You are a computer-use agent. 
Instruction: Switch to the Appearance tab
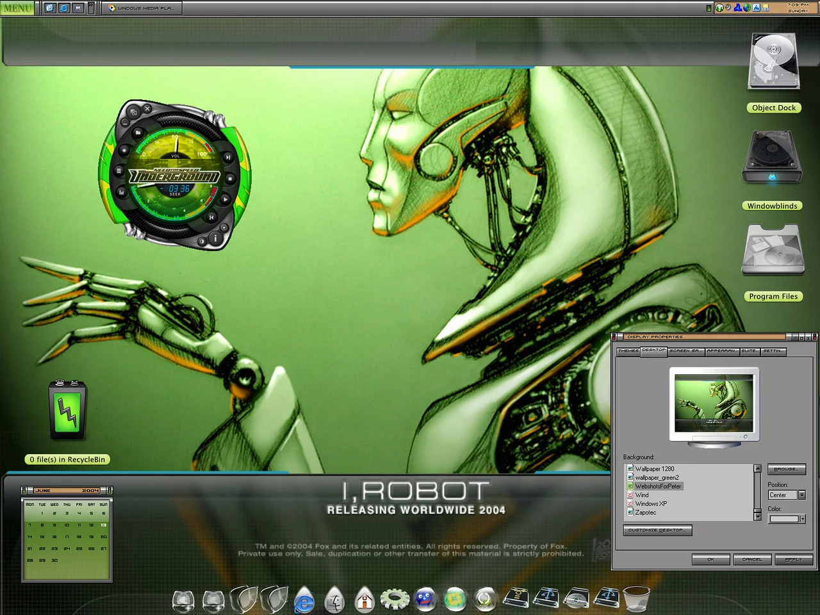[x=721, y=351]
